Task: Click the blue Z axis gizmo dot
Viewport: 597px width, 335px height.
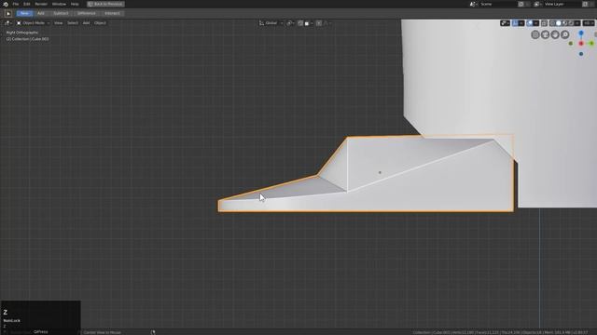Action: click(581, 33)
